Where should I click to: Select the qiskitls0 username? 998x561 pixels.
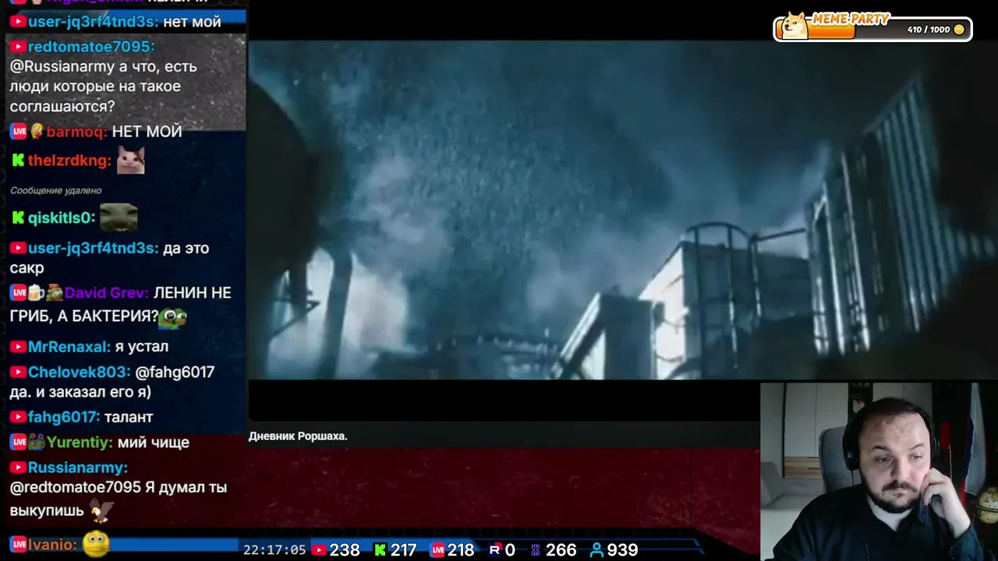[x=62, y=218]
